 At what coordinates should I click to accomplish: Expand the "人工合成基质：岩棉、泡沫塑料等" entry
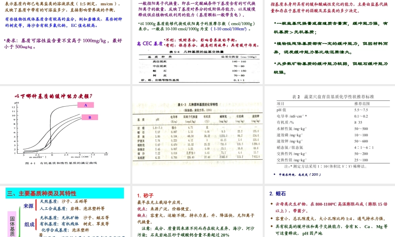(73, 208)
